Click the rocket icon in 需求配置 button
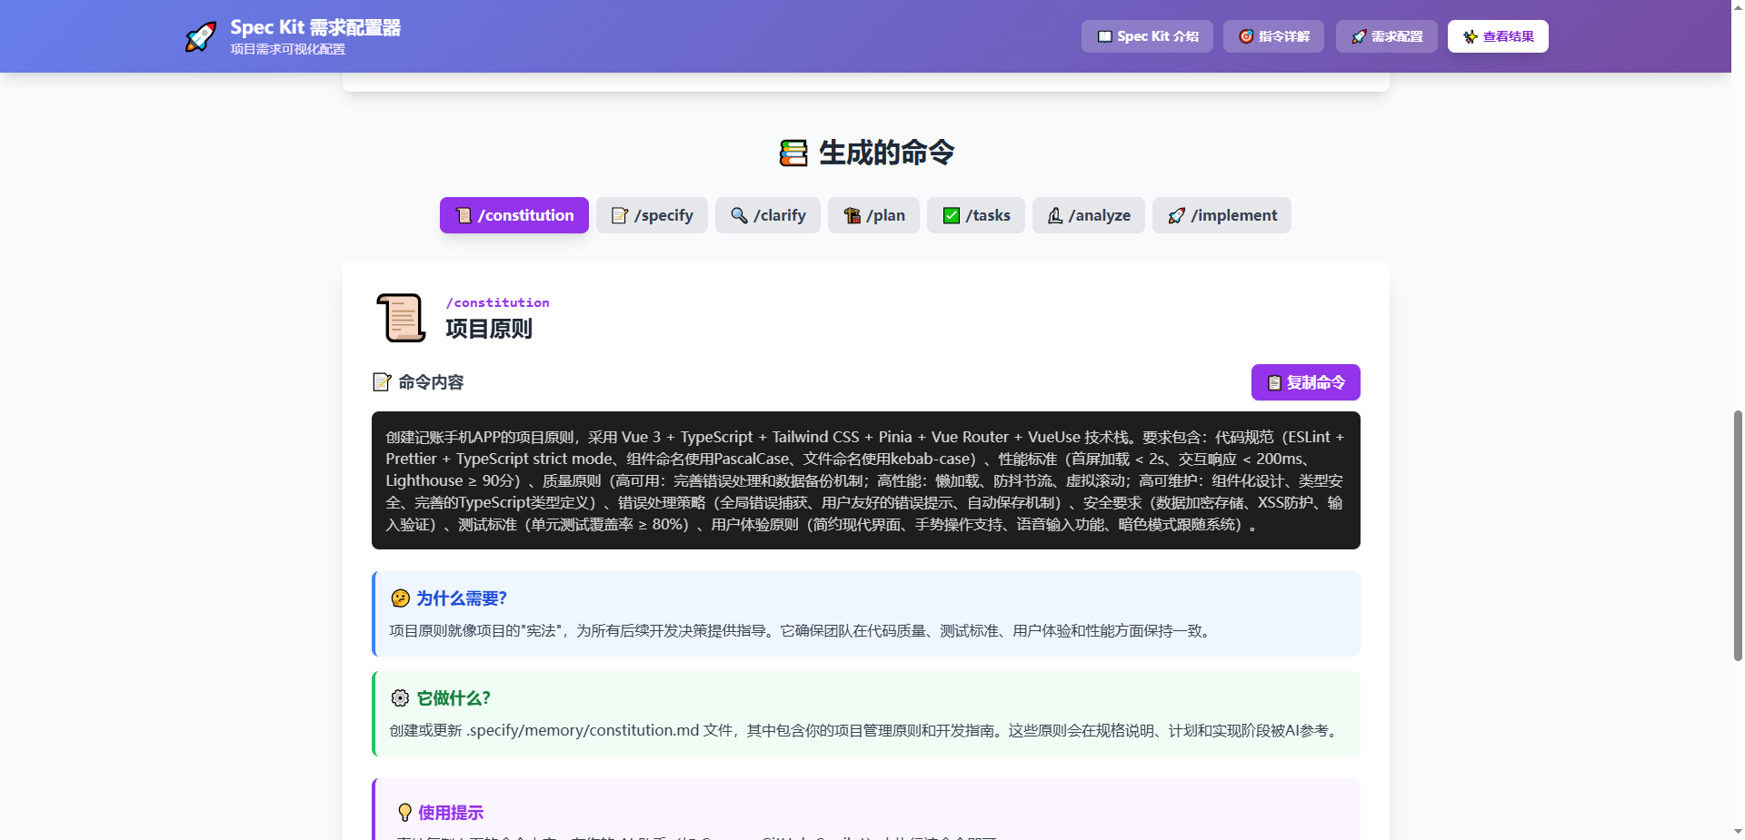The height and width of the screenshot is (840, 1745). tap(1359, 36)
